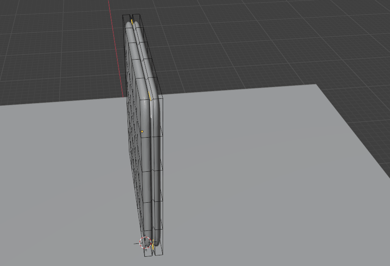Screen dimensions: 390x266
Task: Click the yellow marker at the cage bottom
Action: click(152, 247)
